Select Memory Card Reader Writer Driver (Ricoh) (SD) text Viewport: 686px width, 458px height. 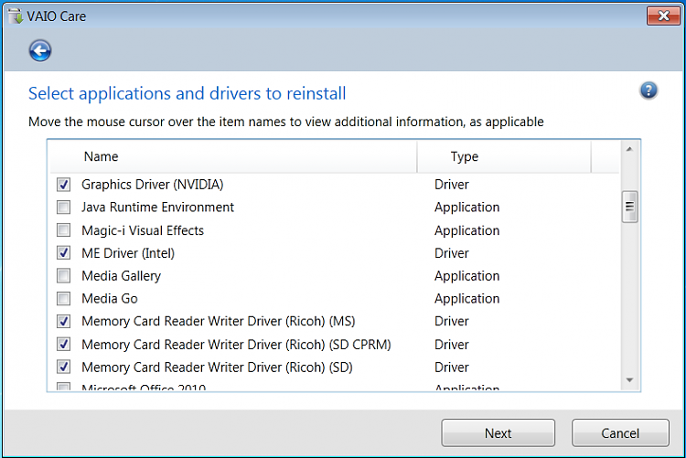click(217, 367)
